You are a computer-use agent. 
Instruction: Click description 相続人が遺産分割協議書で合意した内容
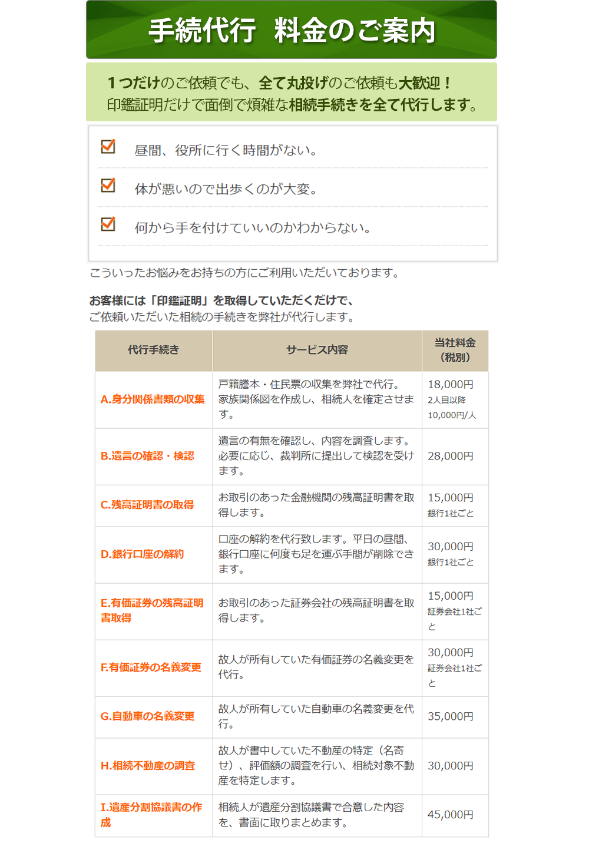(x=312, y=815)
